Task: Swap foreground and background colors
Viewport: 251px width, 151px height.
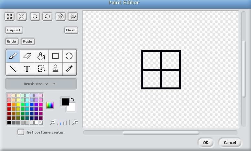Action: point(73,99)
